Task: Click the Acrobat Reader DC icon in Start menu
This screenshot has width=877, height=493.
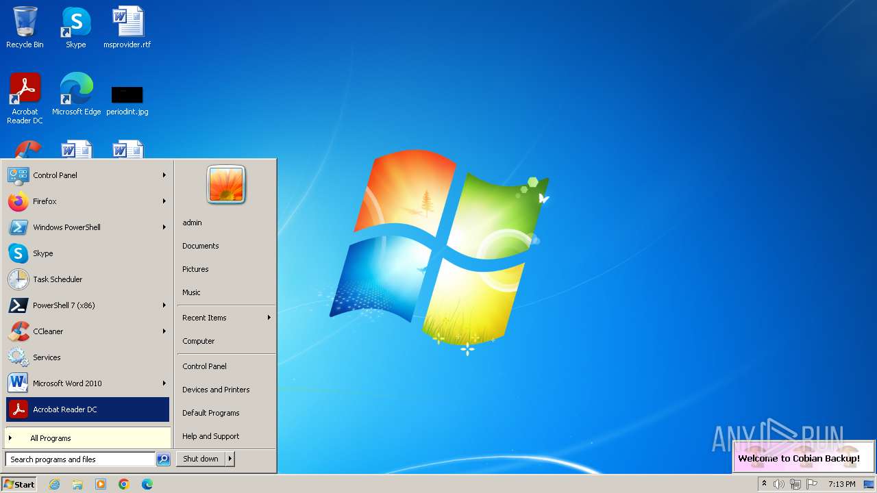Action: coord(18,409)
